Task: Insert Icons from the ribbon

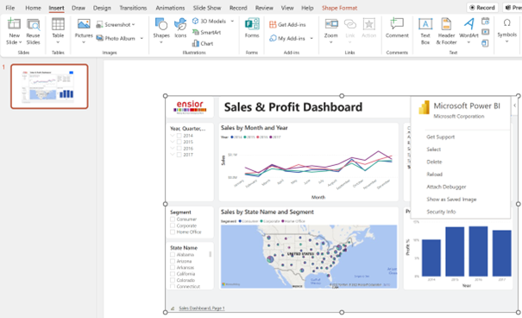Action: 180,29
